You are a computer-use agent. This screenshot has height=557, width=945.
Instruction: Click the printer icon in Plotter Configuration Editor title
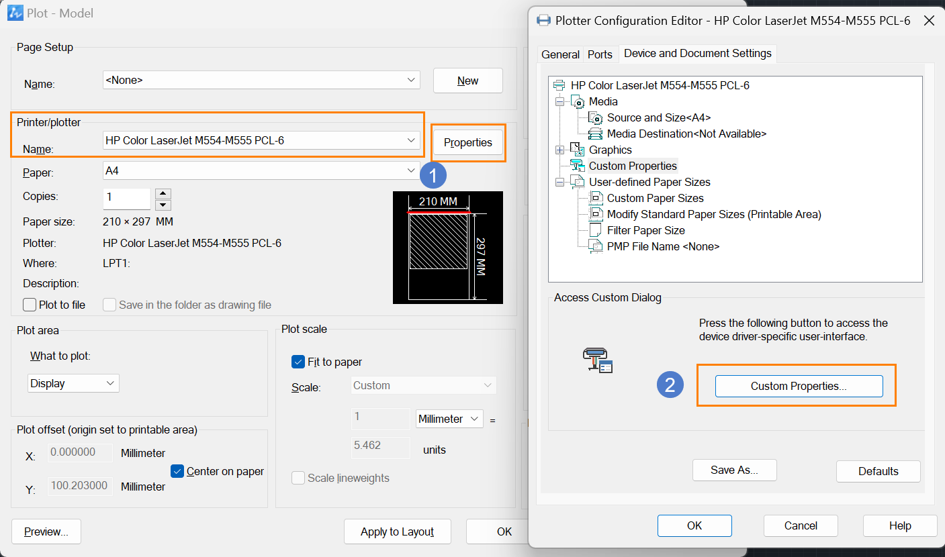pyautogui.click(x=544, y=20)
